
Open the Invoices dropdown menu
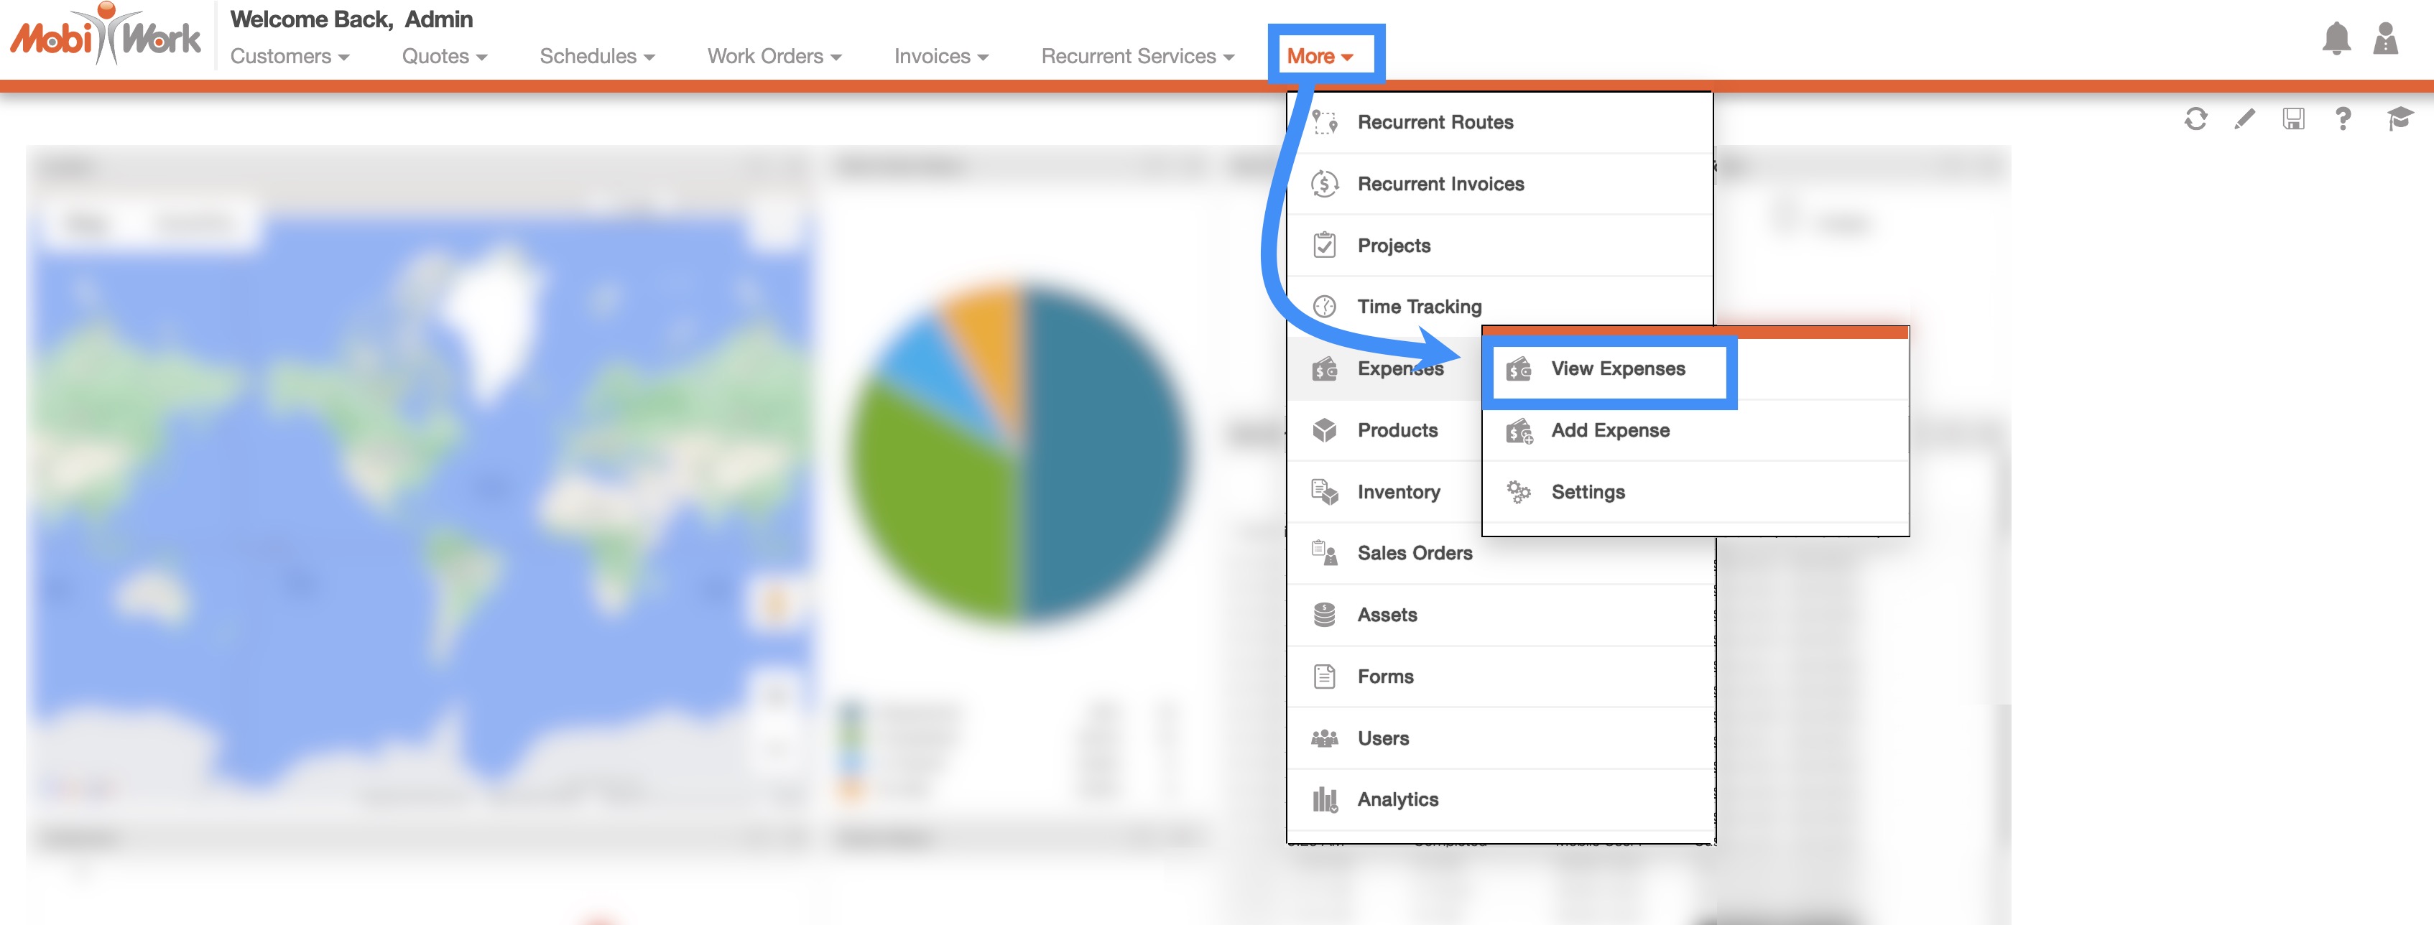(940, 57)
